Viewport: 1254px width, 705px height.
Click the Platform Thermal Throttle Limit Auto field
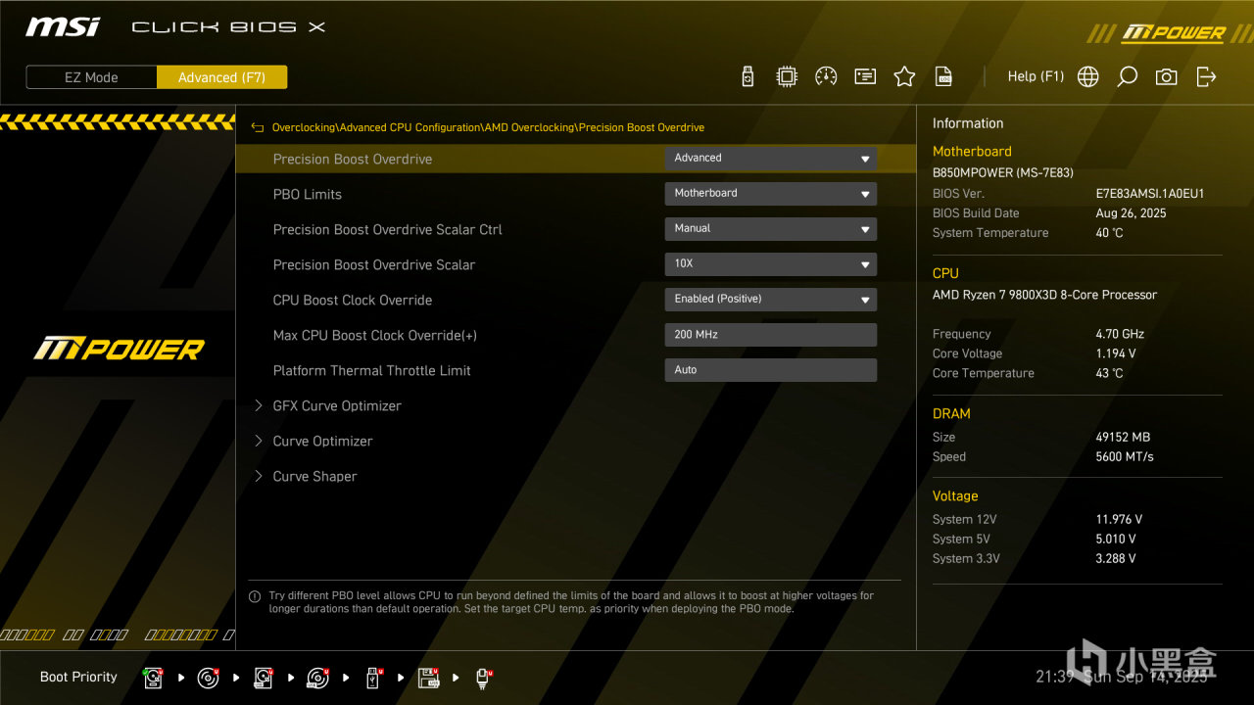tap(771, 369)
